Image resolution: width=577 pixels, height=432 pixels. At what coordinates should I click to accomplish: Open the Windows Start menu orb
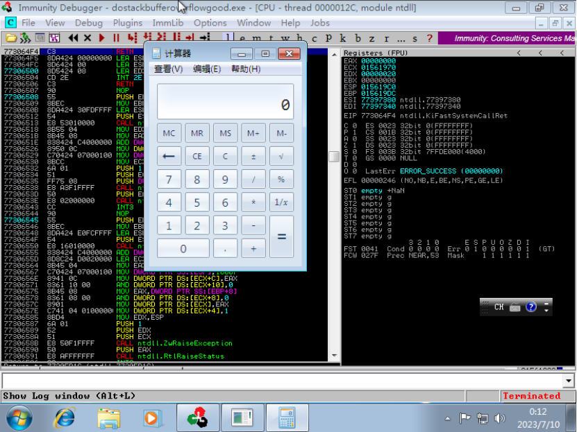[x=19, y=418]
